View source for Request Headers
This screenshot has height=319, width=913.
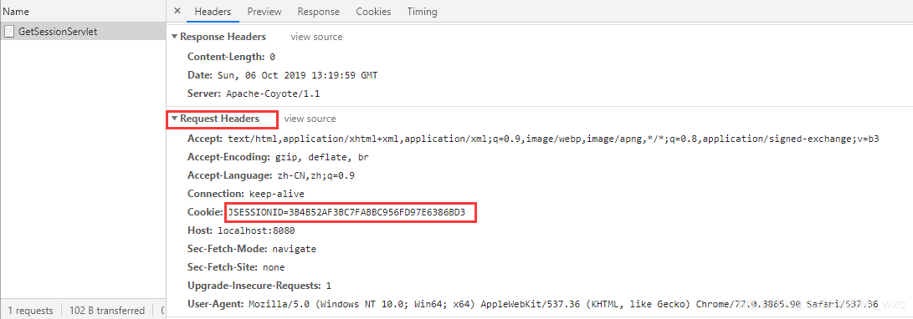click(310, 119)
